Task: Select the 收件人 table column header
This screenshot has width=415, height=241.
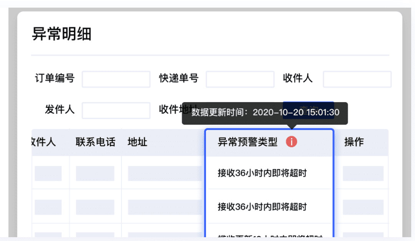Action: pyautogui.click(x=43, y=142)
